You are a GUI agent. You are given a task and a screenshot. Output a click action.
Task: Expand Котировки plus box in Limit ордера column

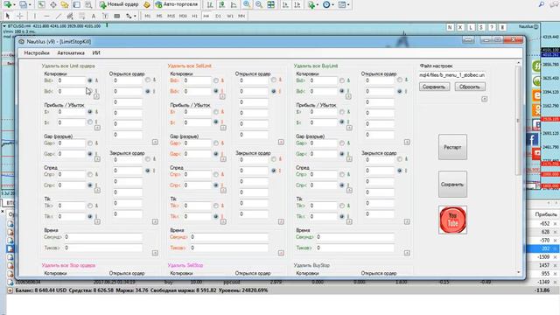(x=96, y=96)
